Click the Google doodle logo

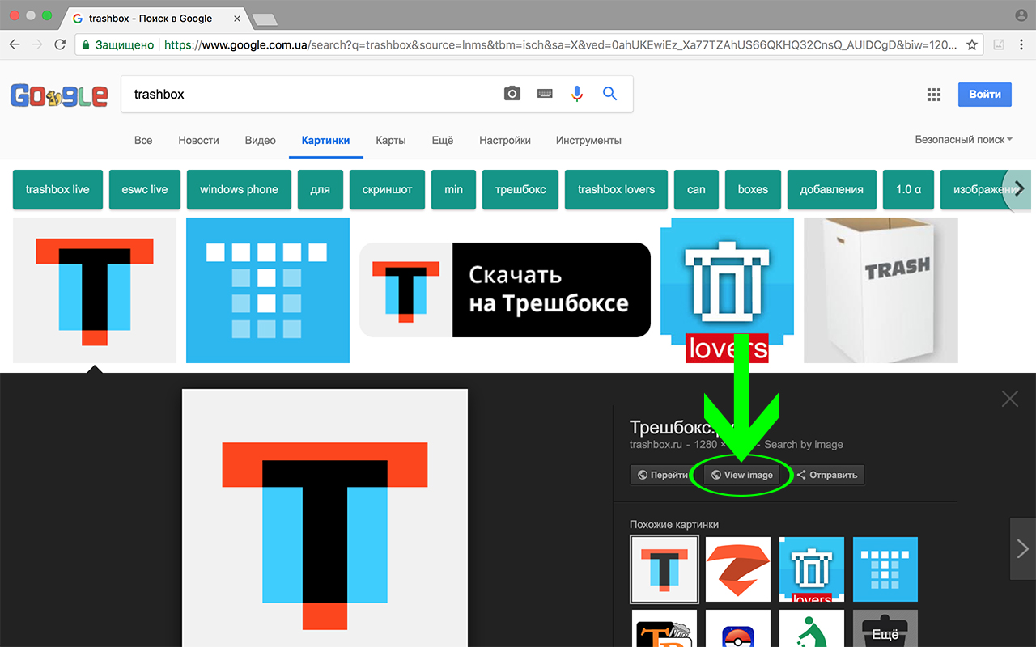59,95
